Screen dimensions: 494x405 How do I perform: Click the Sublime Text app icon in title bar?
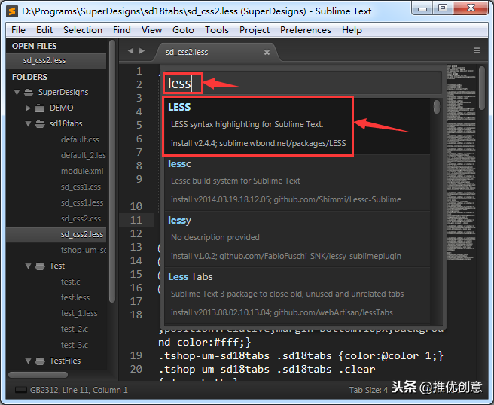tap(12, 11)
